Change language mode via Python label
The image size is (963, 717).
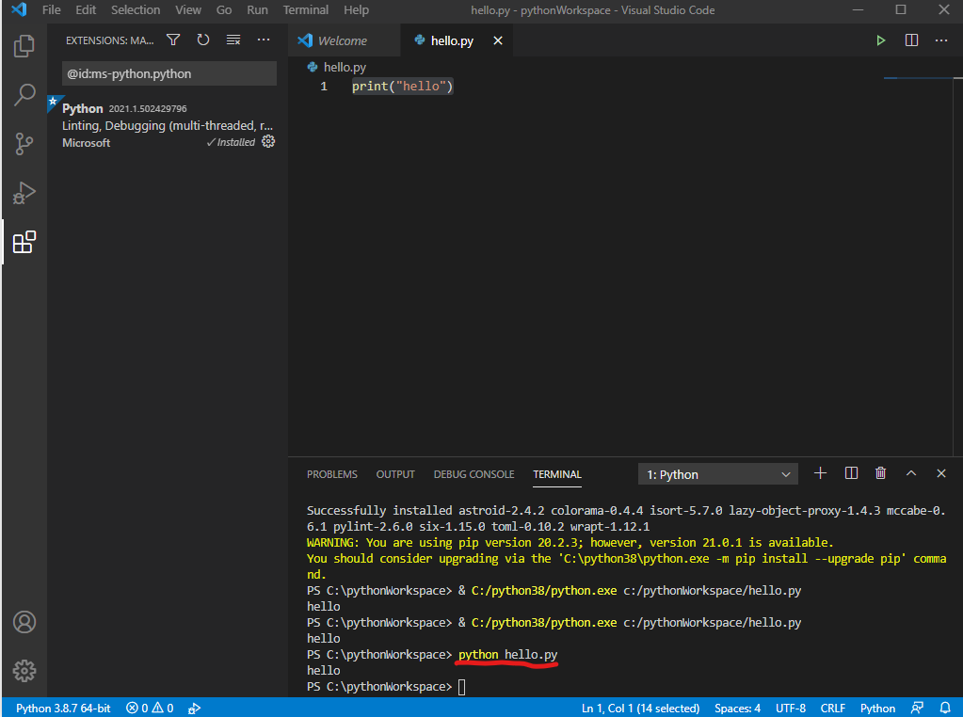tap(877, 708)
